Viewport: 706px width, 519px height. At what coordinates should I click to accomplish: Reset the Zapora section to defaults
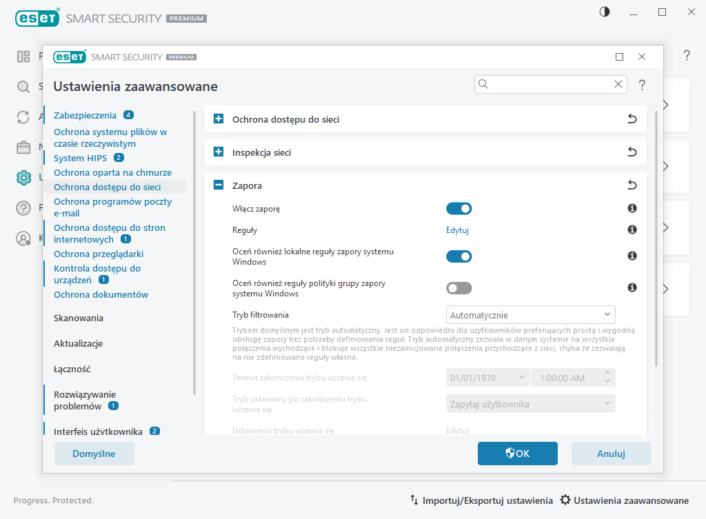tap(632, 185)
